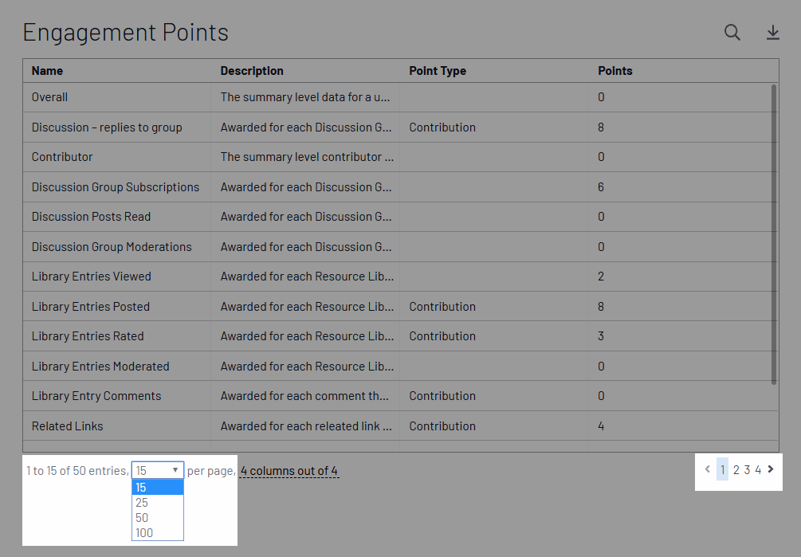Click Contribution in Library Entries Posted row
Screen dimensions: 801x557
442,306
